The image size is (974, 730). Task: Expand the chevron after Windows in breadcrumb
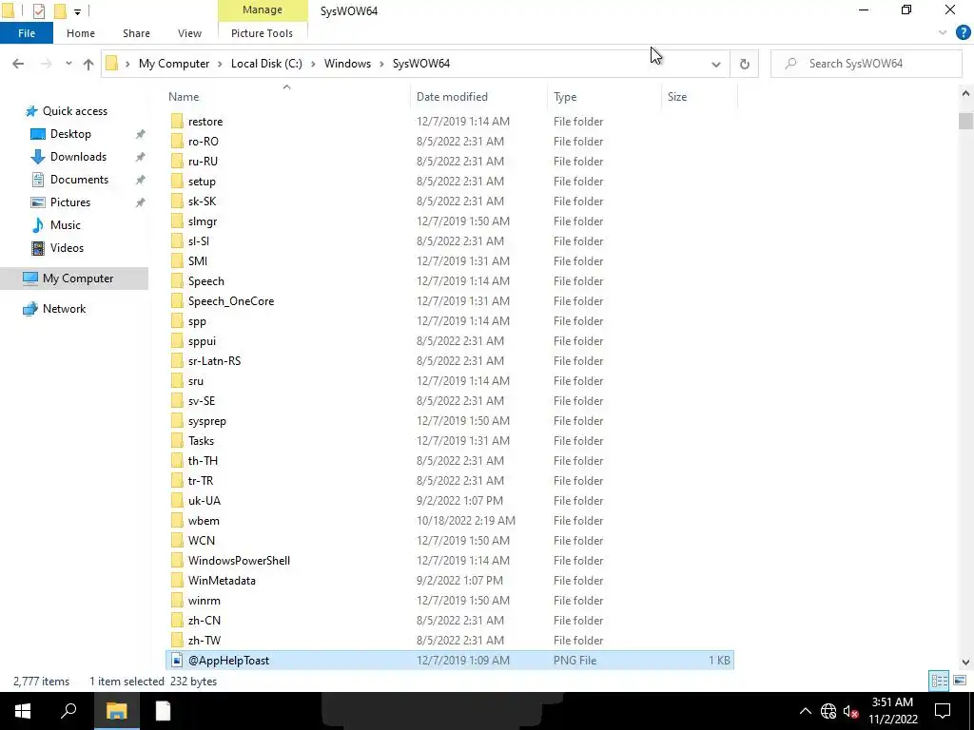coord(381,64)
